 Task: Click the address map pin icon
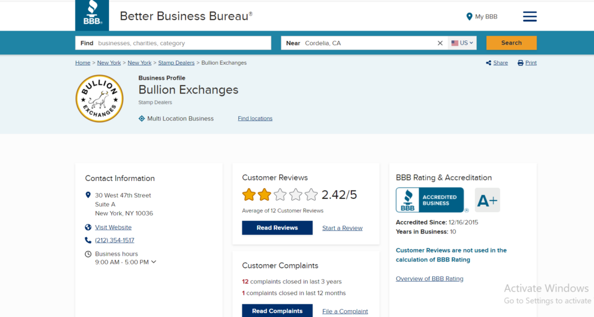pos(88,195)
